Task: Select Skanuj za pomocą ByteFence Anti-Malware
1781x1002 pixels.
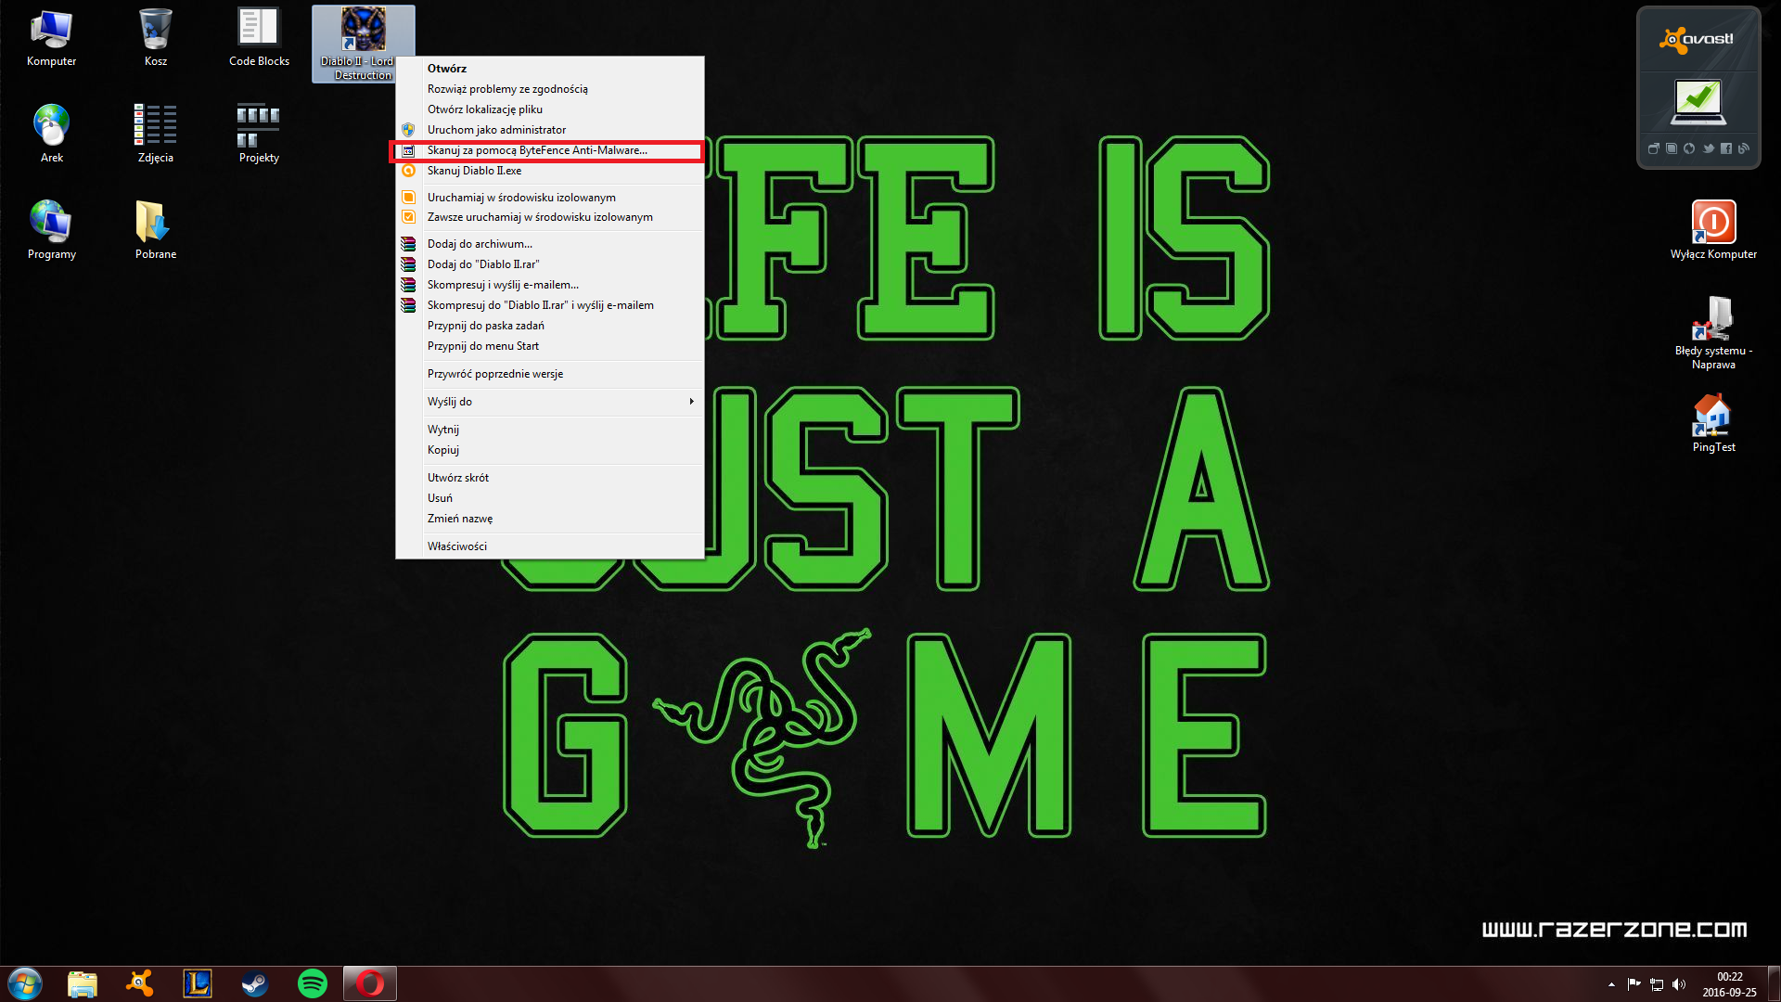Action: point(537,150)
